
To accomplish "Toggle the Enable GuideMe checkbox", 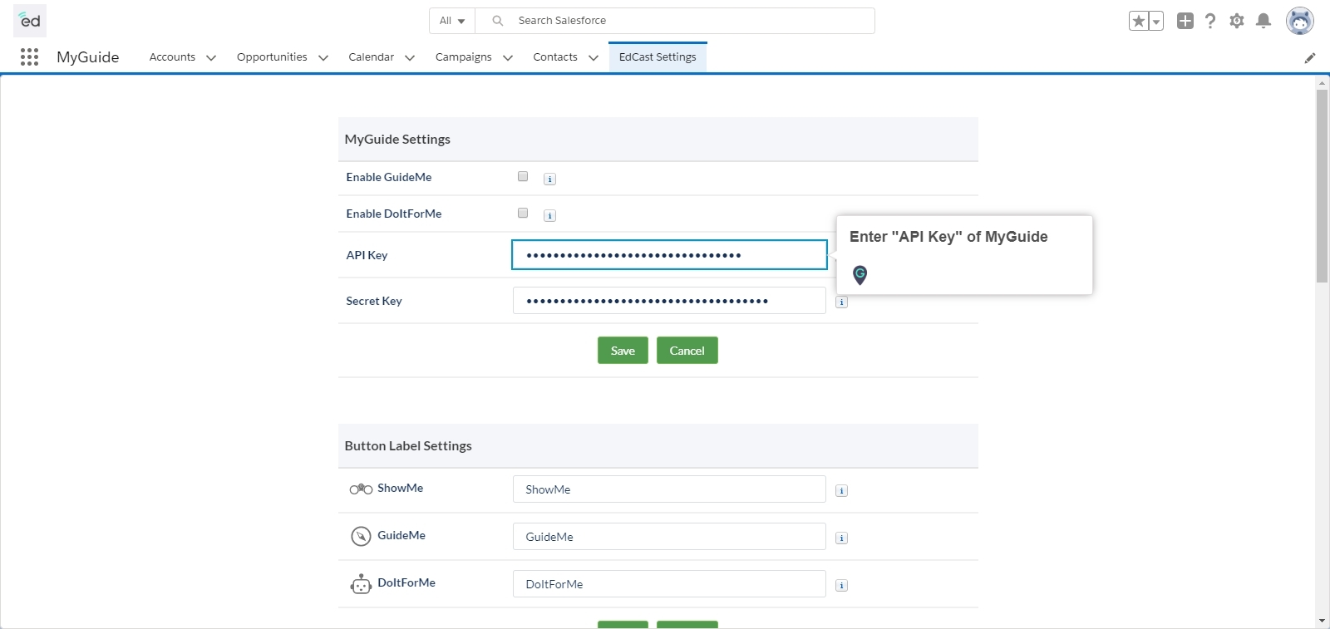I will point(523,176).
